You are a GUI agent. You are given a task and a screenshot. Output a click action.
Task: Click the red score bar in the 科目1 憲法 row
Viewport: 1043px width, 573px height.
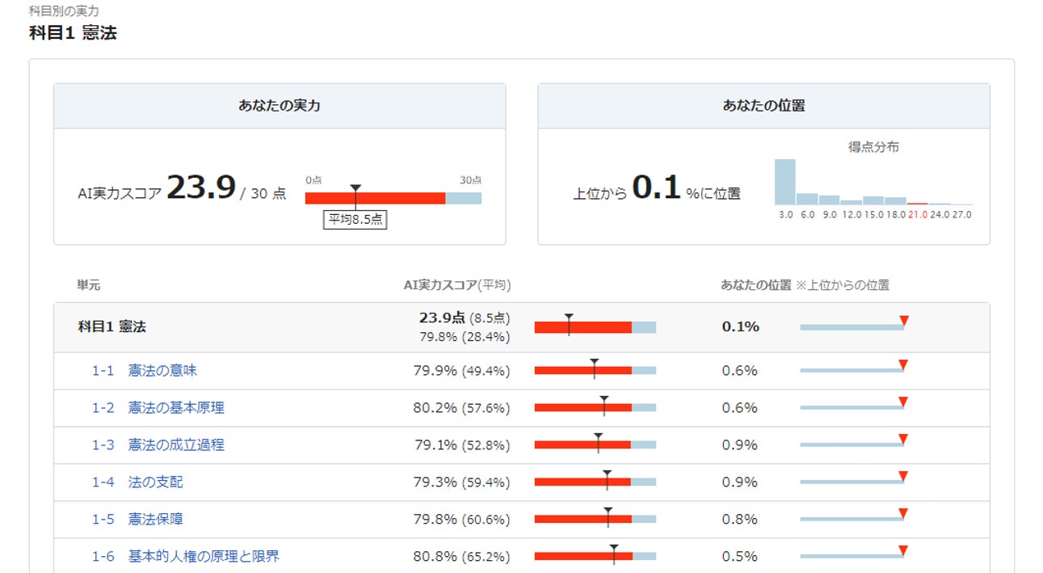[x=582, y=327]
